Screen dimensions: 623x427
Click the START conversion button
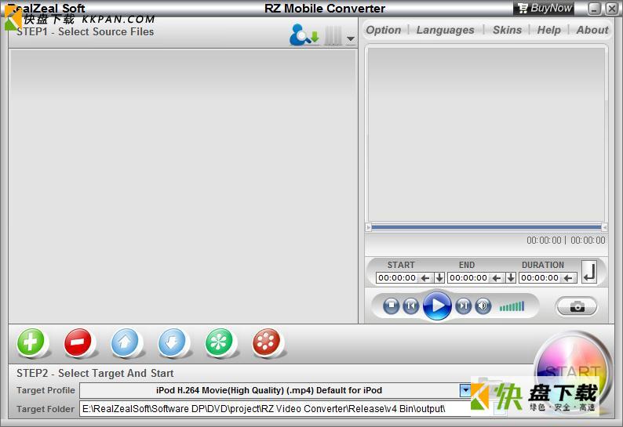(x=572, y=371)
